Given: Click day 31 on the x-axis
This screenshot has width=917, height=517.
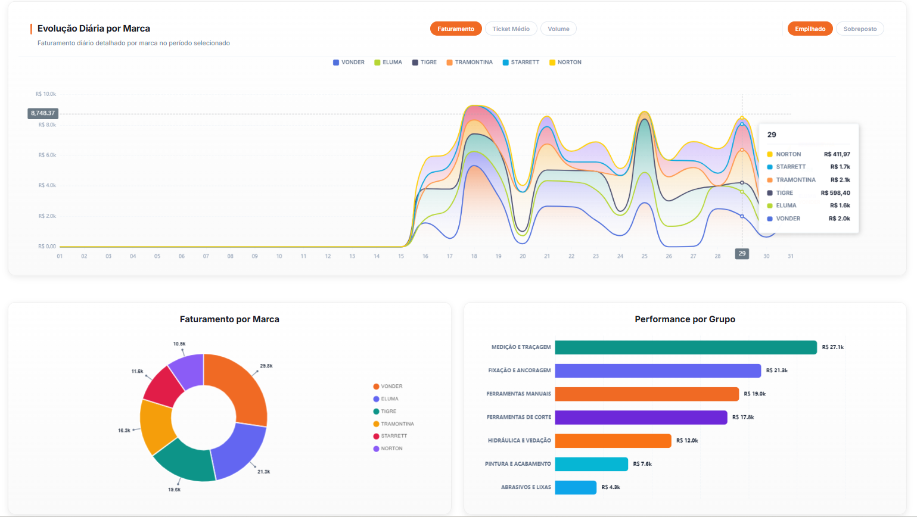Looking at the screenshot, I should click(x=791, y=256).
